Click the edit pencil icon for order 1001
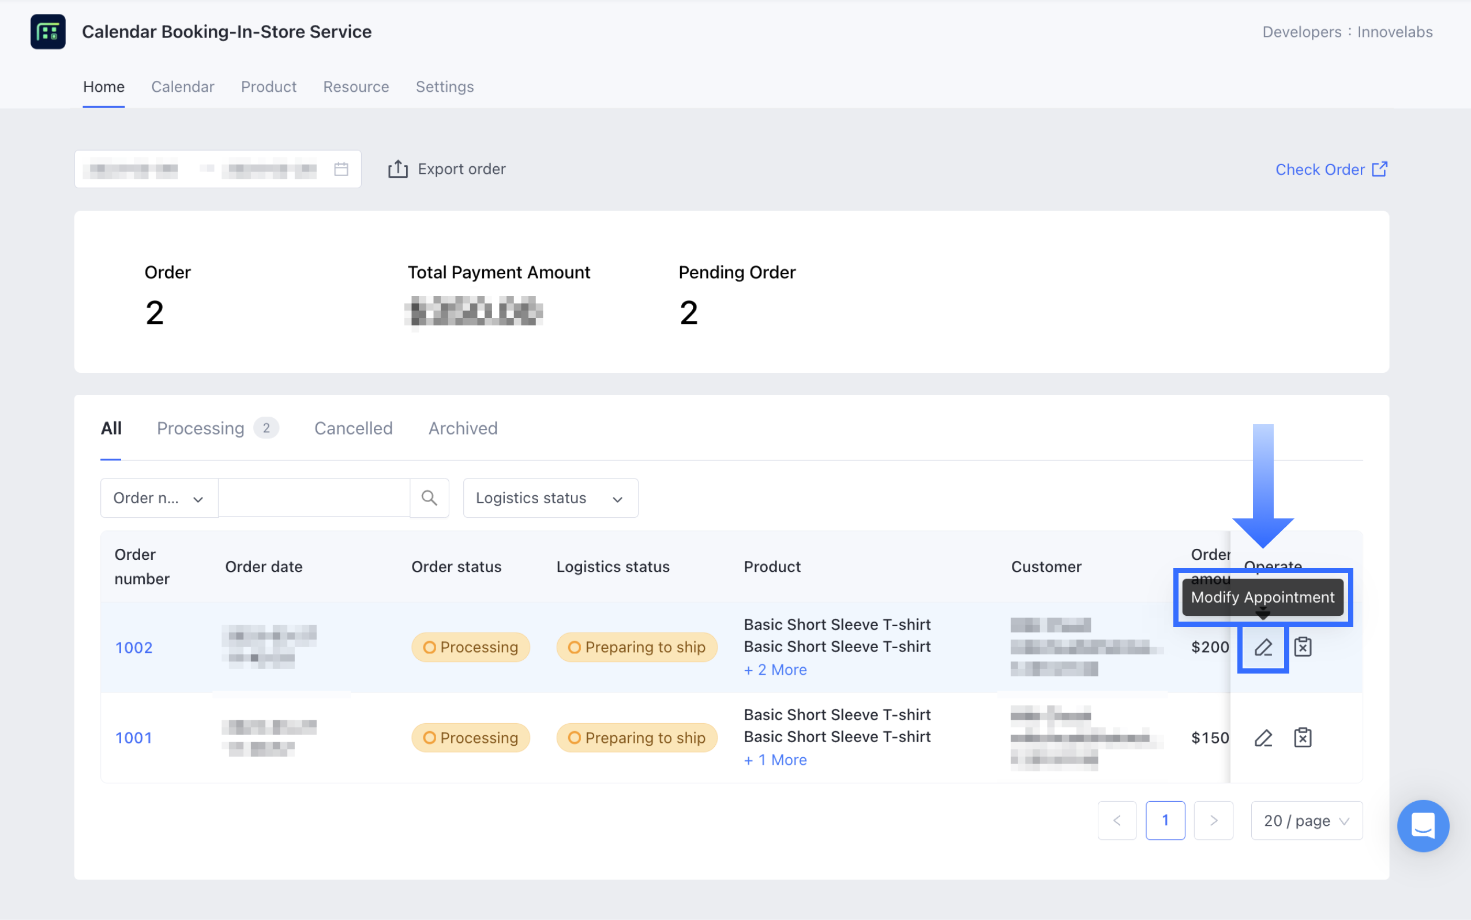Image resolution: width=1471 pixels, height=920 pixels. pyautogui.click(x=1262, y=738)
